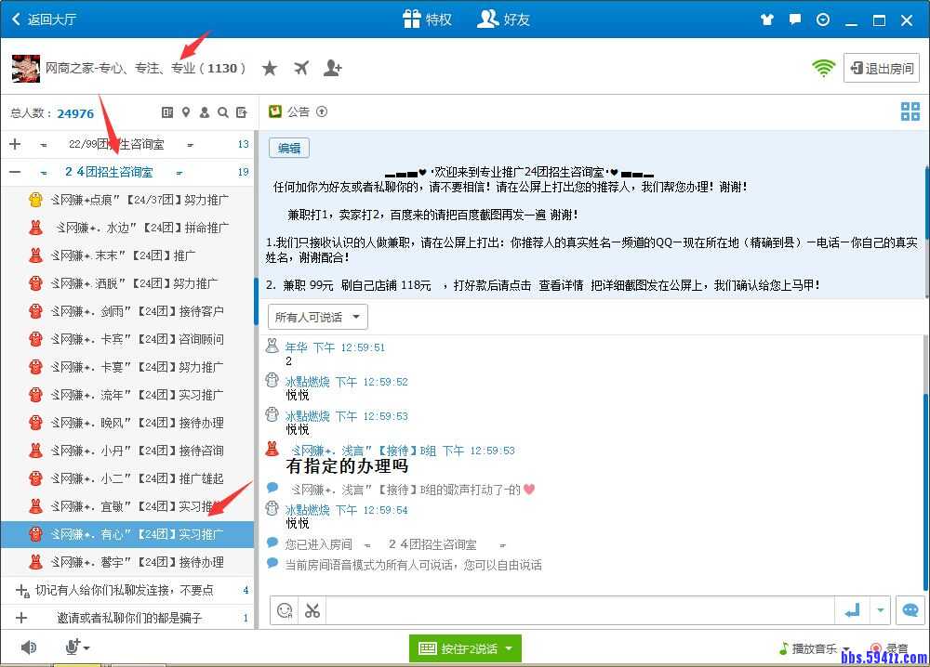Image resolution: width=930 pixels, height=667 pixels.
Task: Open the room search magnifier icon
Action: tap(222, 111)
